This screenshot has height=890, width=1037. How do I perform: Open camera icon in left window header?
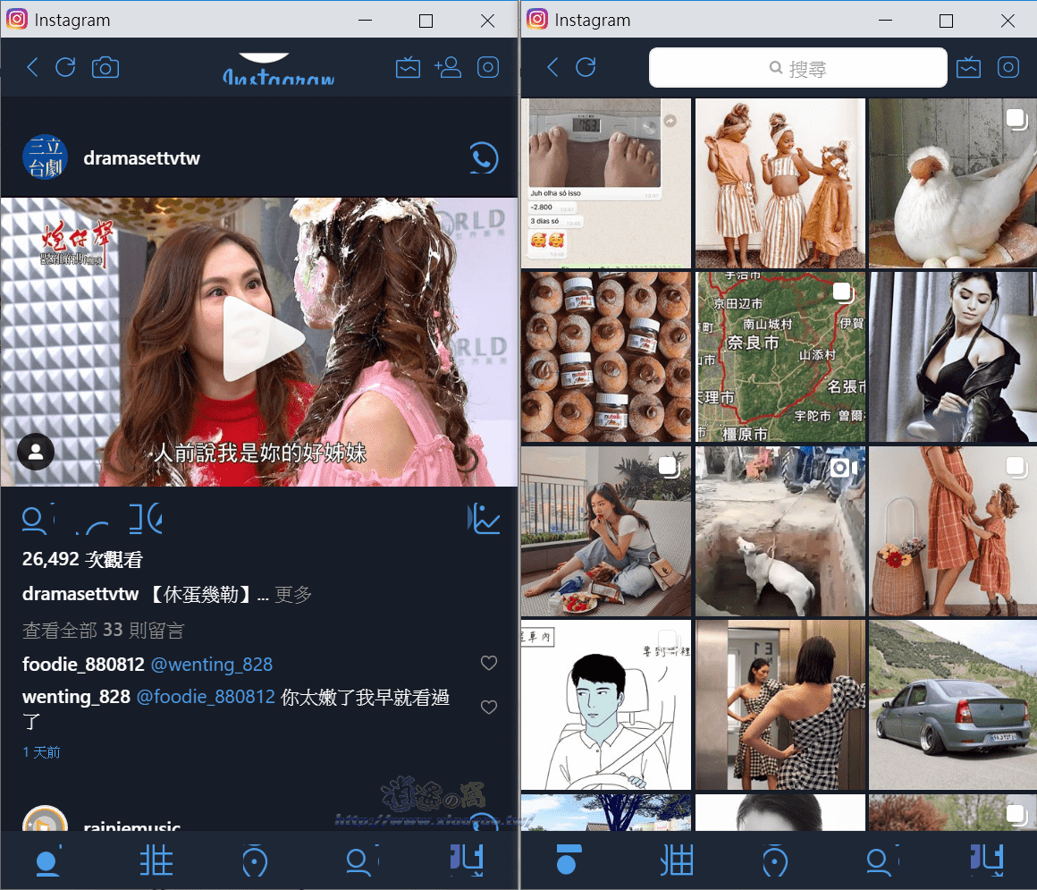[105, 67]
